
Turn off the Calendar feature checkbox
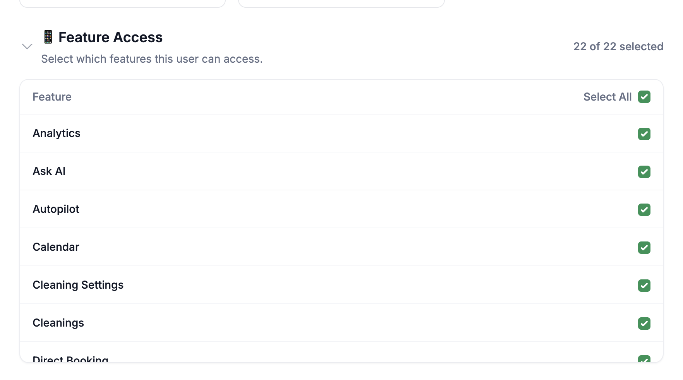(644, 248)
